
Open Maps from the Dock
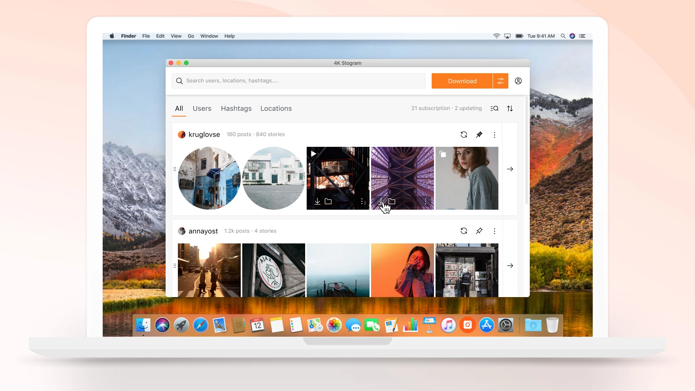click(315, 325)
